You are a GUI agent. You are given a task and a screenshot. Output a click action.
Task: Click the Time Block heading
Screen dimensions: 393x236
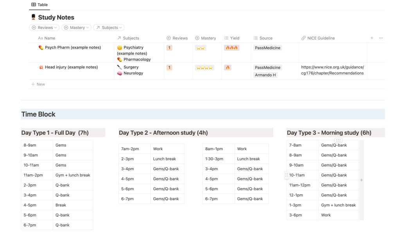[38, 114]
